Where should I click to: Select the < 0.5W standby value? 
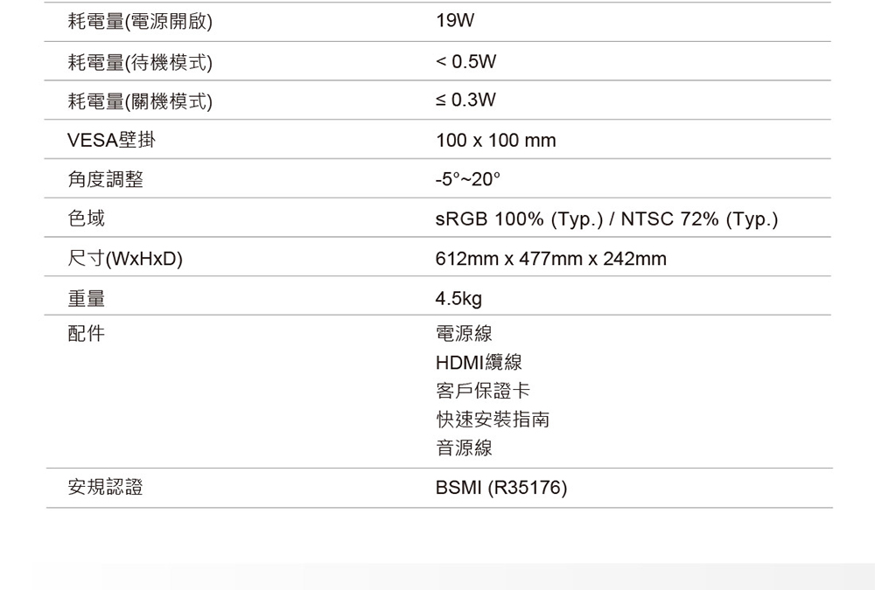tap(465, 62)
